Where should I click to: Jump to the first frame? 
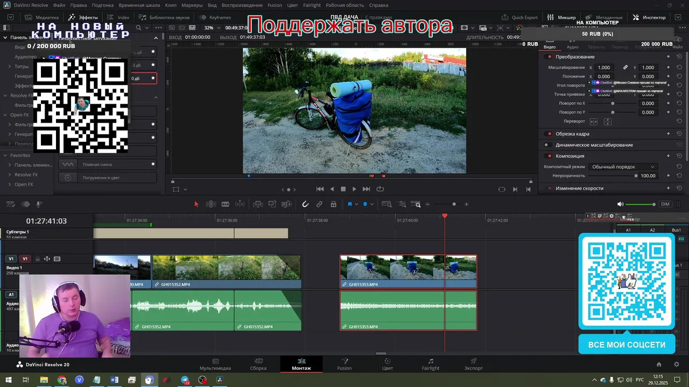pos(320,189)
